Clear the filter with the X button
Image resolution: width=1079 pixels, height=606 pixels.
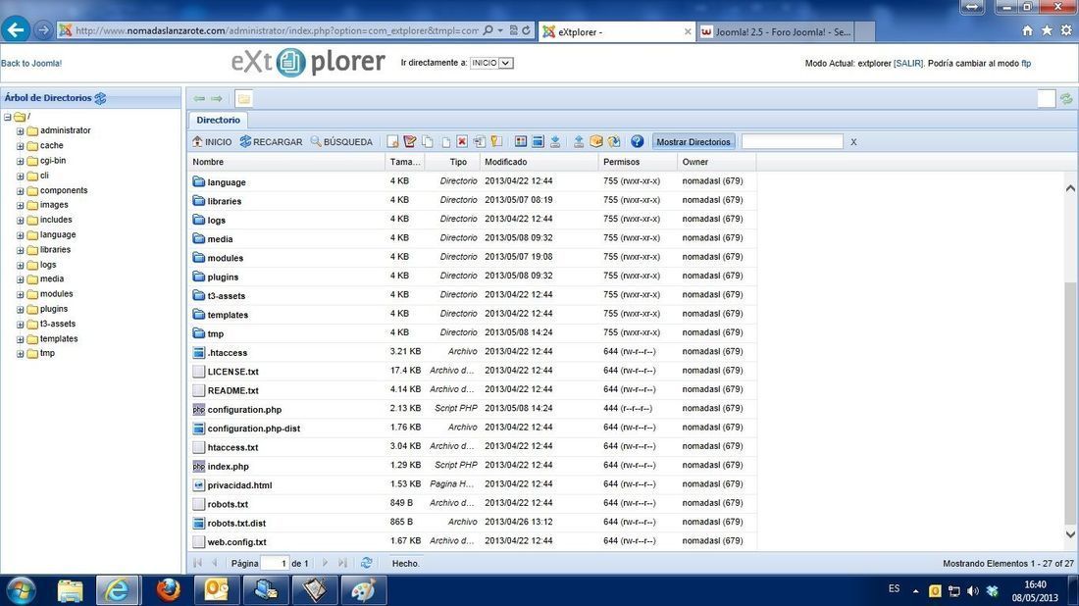(x=853, y=142)
